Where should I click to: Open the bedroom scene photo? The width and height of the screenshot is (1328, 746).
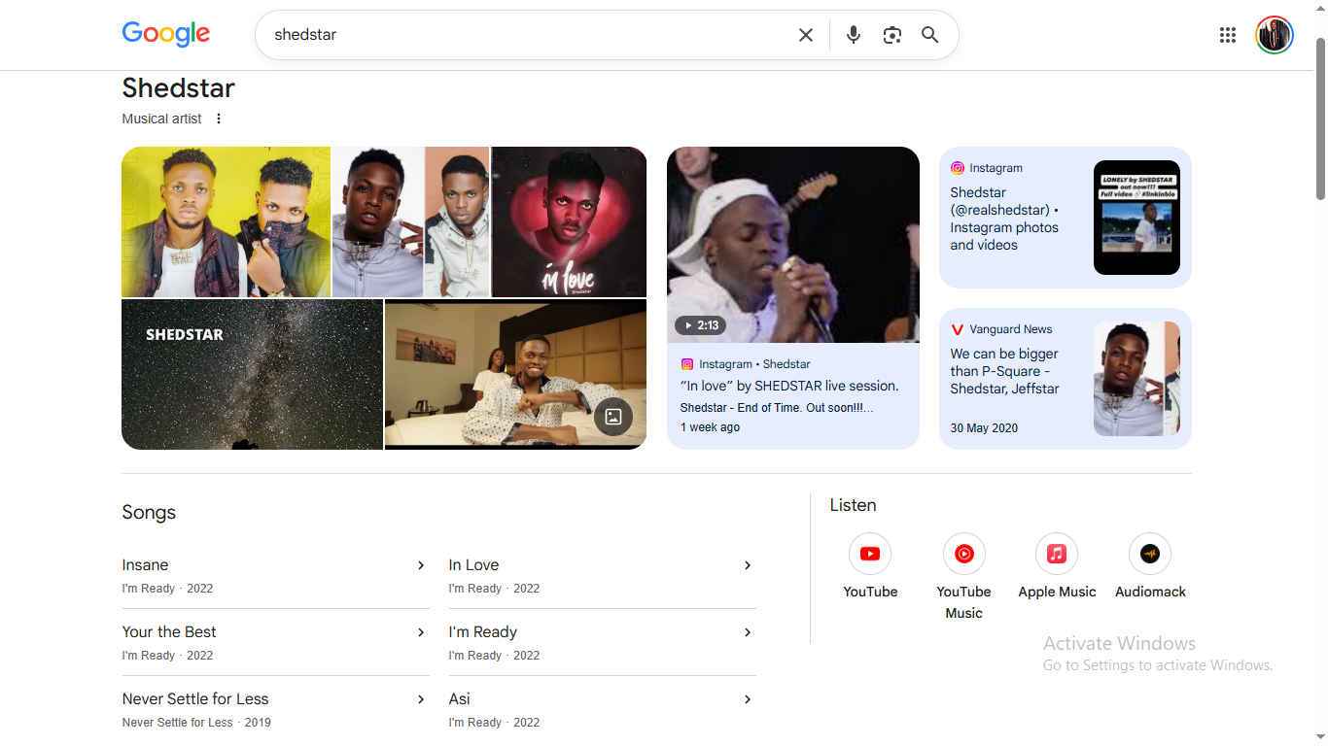pyautogui.click(x=515, y=374)
